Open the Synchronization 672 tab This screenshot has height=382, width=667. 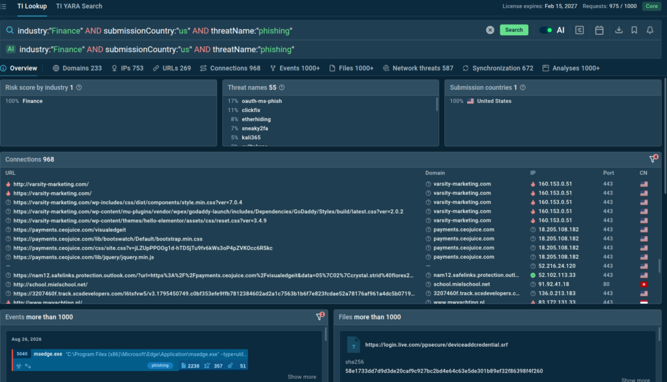[x=498, y=68]
